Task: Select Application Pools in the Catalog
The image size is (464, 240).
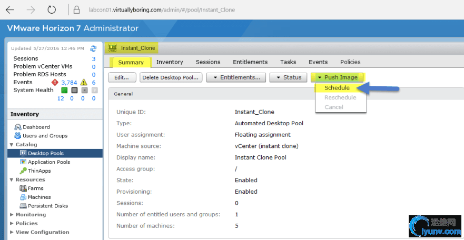Action: point(49,162)
